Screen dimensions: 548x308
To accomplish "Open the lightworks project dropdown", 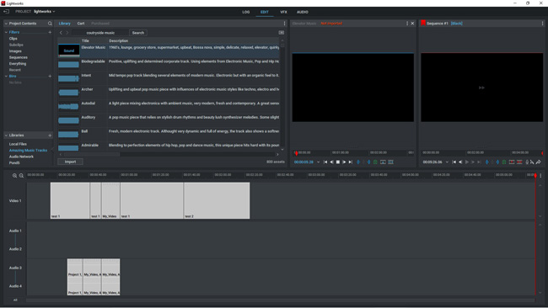I will tap(45, 12).
